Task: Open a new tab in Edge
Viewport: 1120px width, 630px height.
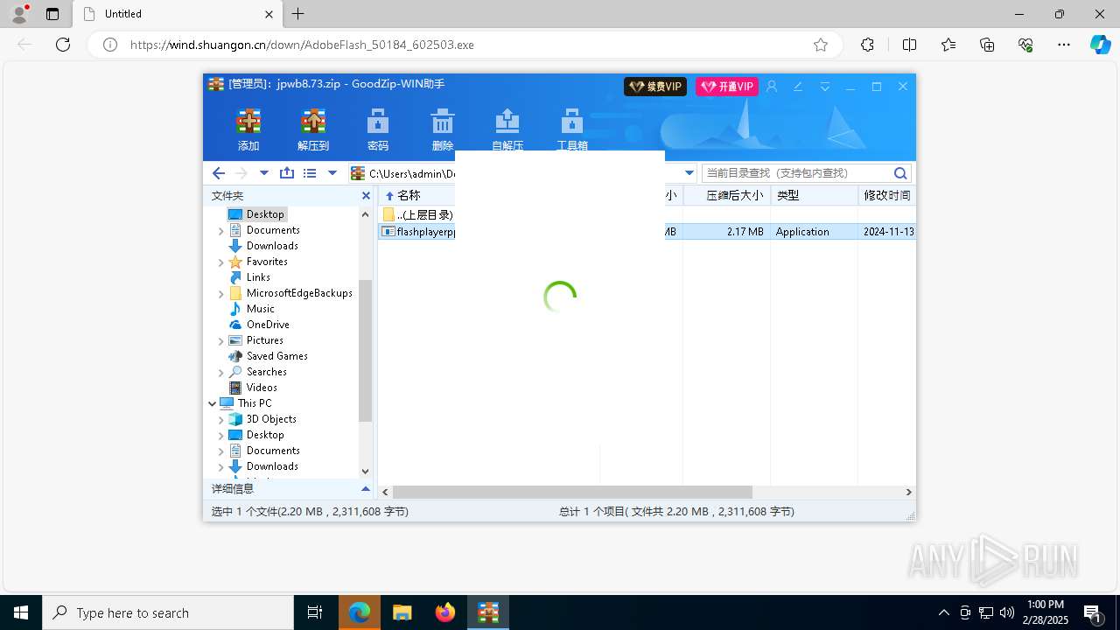Action: [298, 14]
